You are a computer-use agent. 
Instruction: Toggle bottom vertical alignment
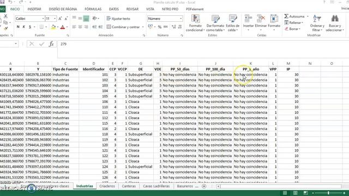tap(86, 19)
